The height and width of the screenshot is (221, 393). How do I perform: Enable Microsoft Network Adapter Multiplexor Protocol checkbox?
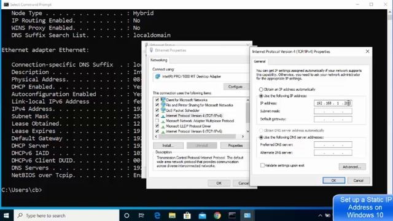click(x=157, y=121)
